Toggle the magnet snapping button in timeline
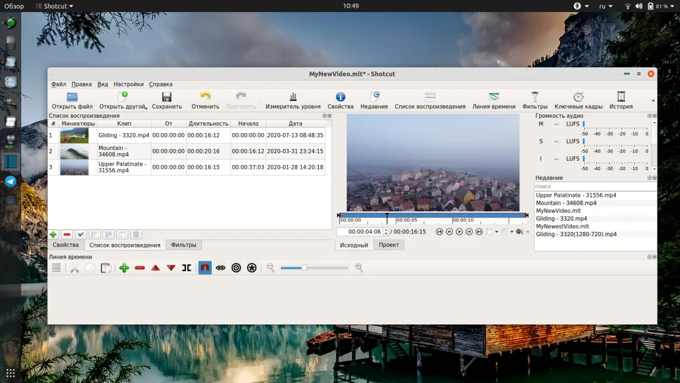680x383 pixels. click(205, 268)
